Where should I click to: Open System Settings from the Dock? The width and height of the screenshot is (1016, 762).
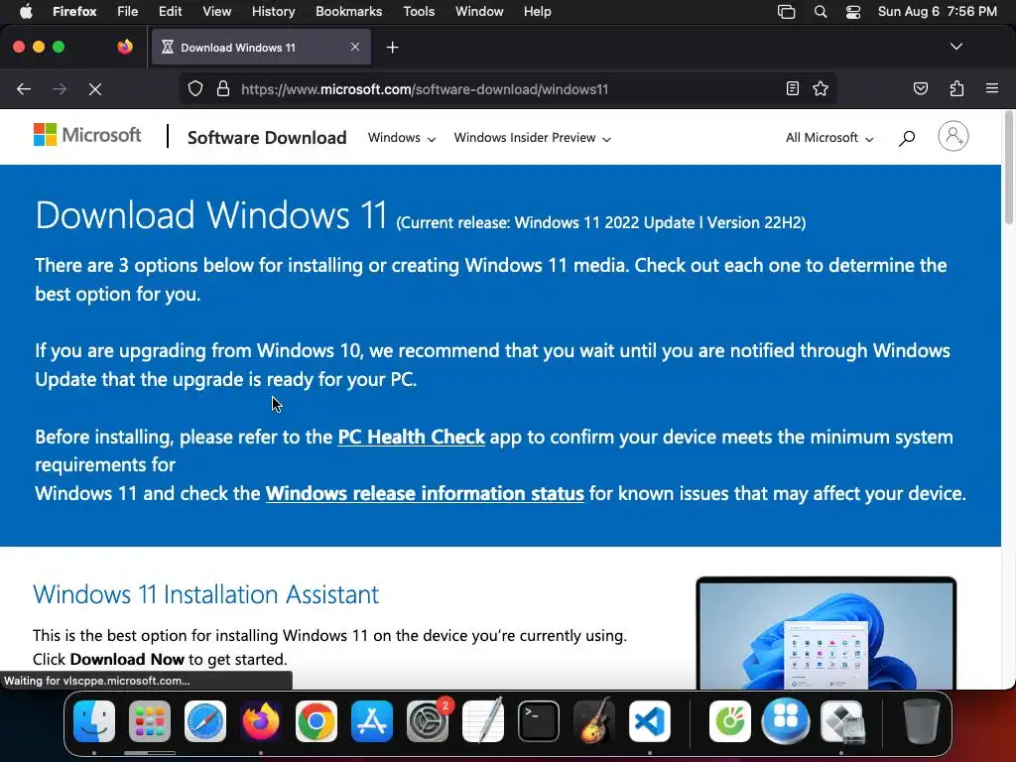tap(428, 721)
